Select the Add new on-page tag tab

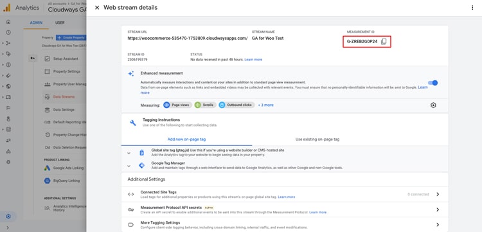click(186, 139)
